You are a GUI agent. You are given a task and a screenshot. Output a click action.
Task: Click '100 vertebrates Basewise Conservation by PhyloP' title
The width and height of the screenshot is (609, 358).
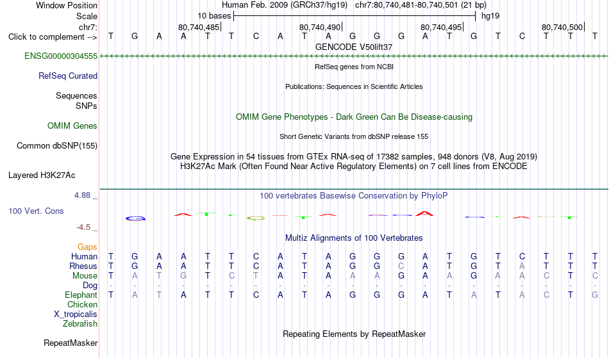pyautogui.click(x=354, y=196)
